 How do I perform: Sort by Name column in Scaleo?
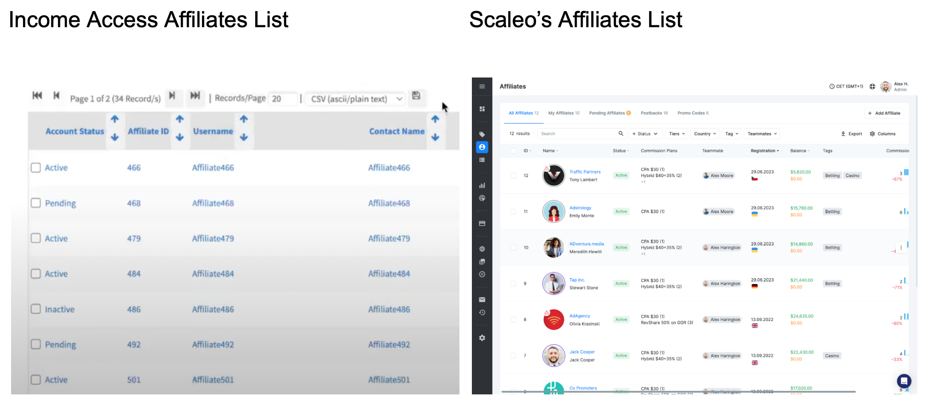coord(550,151)
